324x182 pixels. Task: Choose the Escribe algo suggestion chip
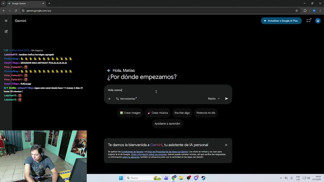(x=182, y=113)
